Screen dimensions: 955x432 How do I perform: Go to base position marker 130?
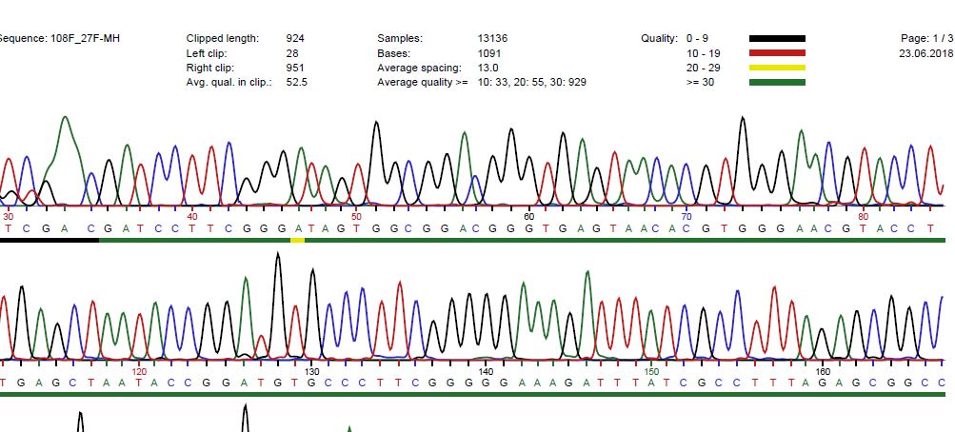[311, 371]
